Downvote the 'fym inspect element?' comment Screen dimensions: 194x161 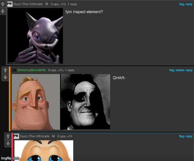tap(3, 11)
